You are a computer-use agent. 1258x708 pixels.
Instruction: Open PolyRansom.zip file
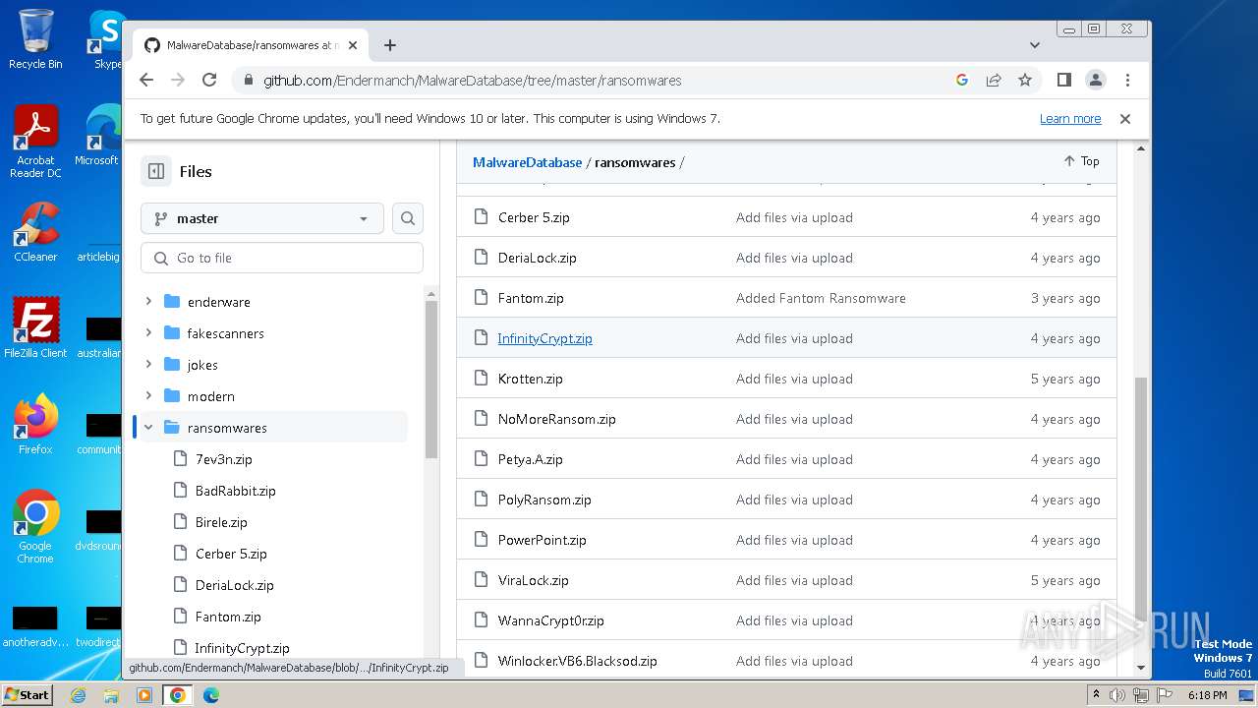544,500
